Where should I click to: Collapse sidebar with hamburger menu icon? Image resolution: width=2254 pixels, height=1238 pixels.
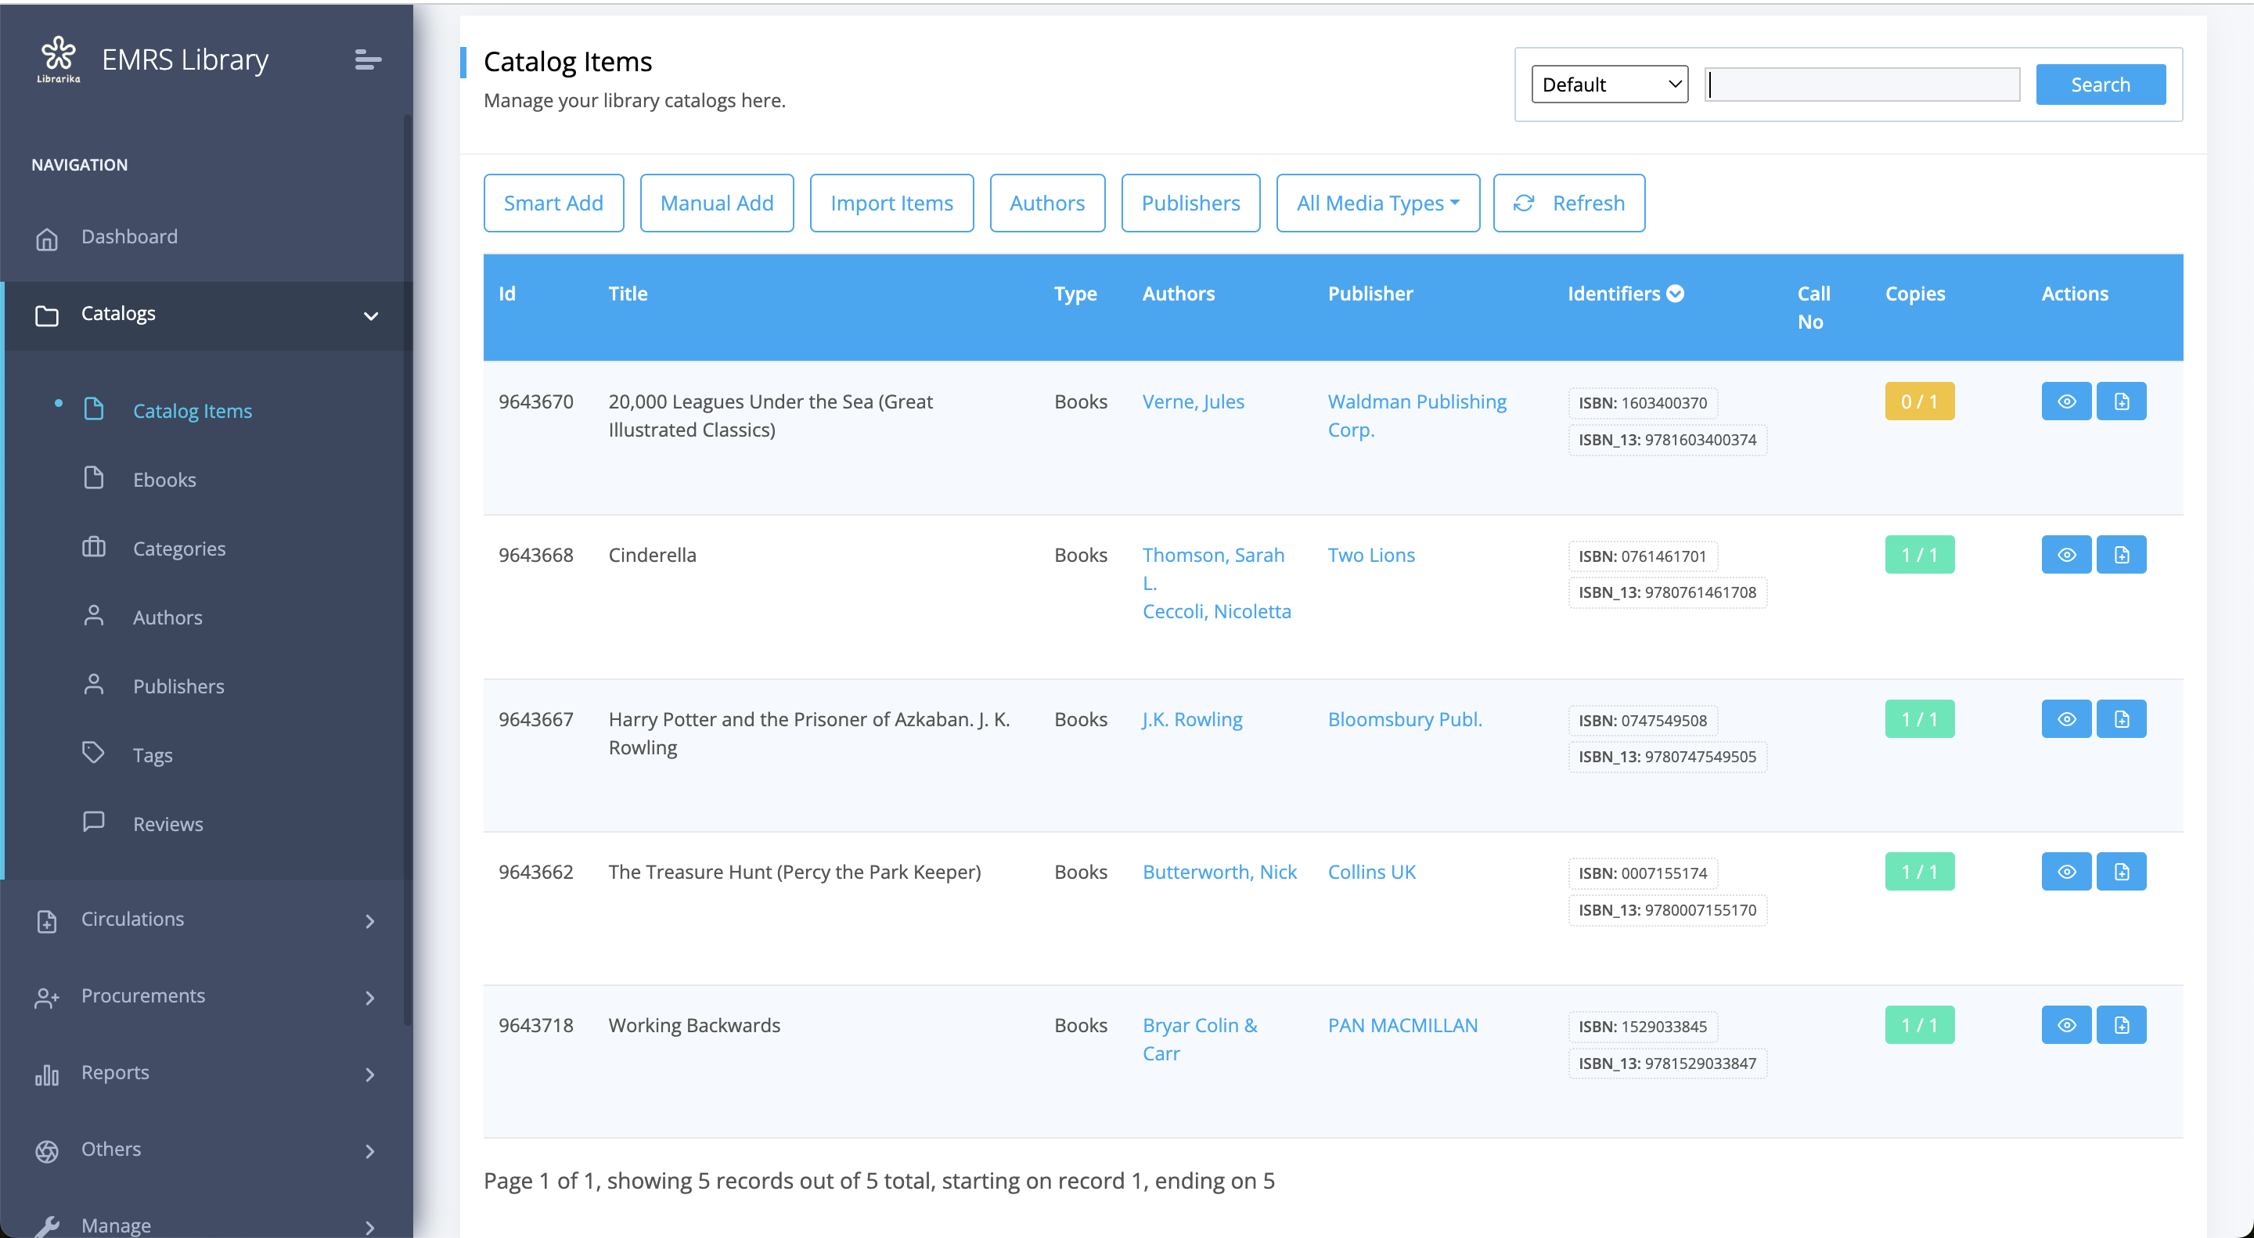coord(368,59)
